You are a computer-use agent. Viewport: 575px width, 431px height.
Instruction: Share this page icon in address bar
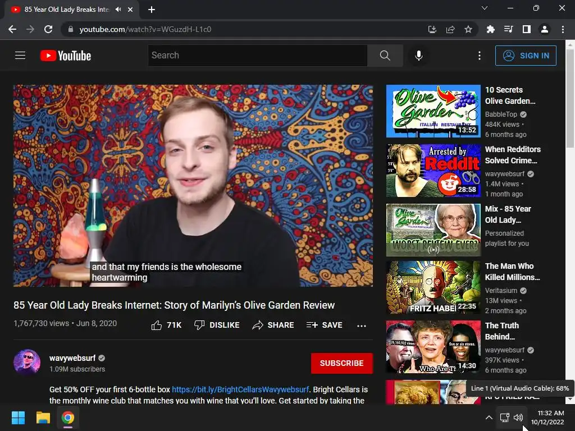pyautogui.click(x=450, y=29)
